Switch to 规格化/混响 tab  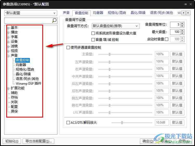pos(117,13)
